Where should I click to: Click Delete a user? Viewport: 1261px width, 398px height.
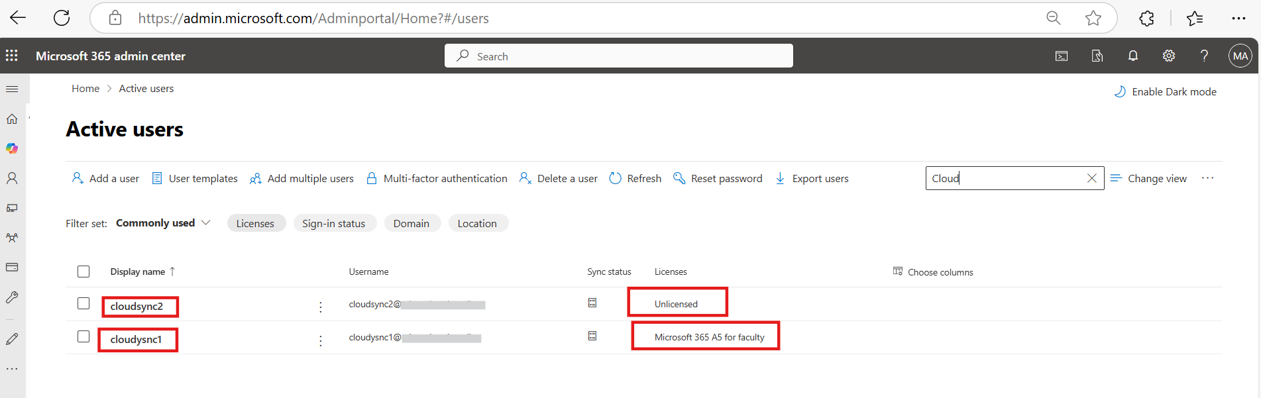pos(559,178)
